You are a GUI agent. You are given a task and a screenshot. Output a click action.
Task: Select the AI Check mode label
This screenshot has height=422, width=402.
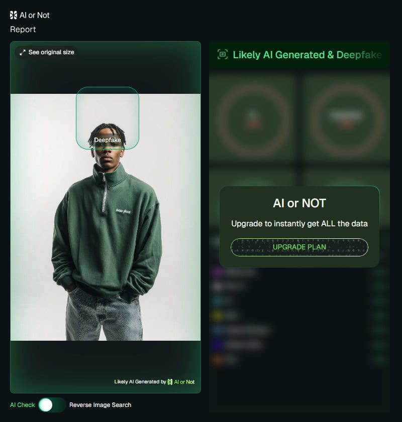click(x=23, y=405)
